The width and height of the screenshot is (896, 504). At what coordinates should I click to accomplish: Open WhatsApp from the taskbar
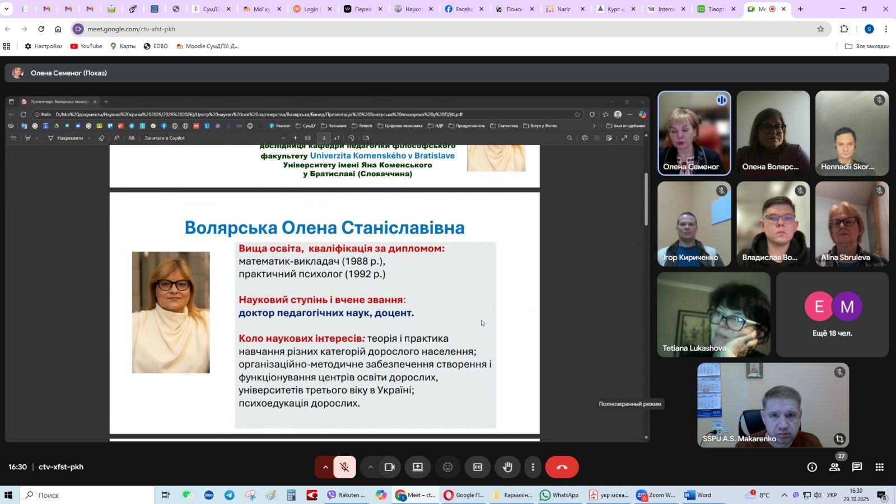(559, 495)
